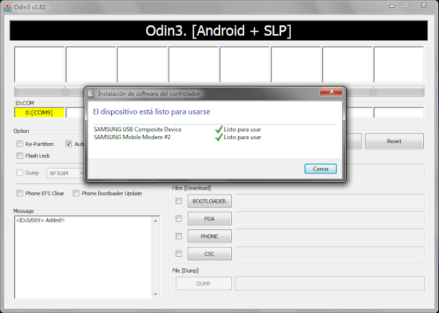Click the Odin3 app icon in title bar
The width and height of the screenshot is (439, 313).
click(x=8, y=7)
